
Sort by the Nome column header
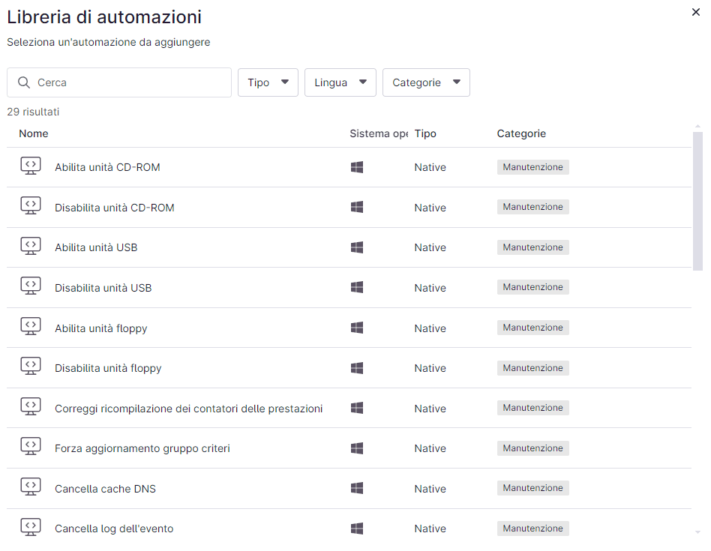(34, 133)
